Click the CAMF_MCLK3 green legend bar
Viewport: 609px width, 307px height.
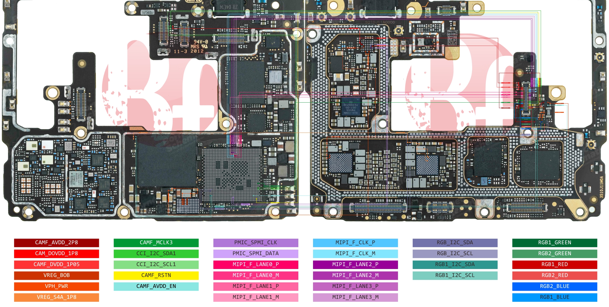click(156, 243)
